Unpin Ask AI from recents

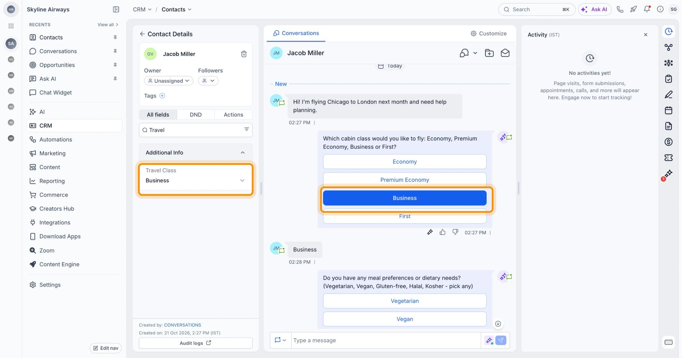[x=115, y=79]
